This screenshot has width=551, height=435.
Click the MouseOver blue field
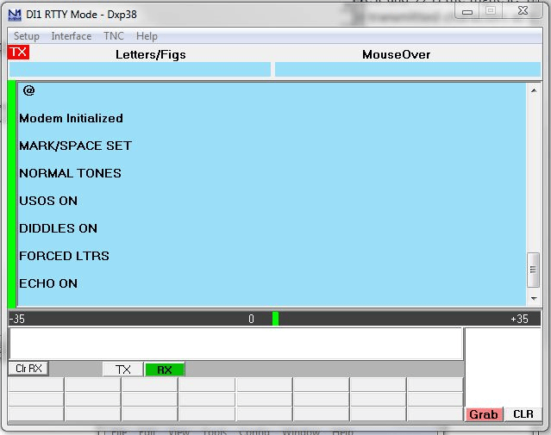pos(408,70)
